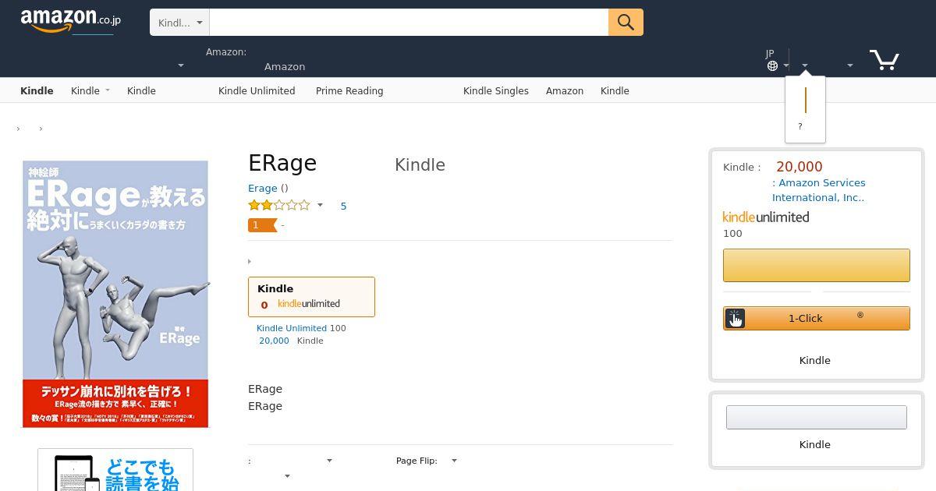This screenshot has height=491, width=936.
Task: Click the 5 reviews count link
Action: tap(343, 206)
